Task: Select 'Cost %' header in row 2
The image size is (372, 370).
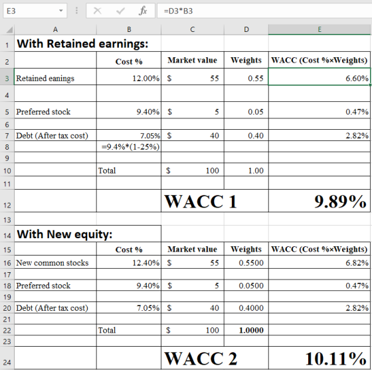Action: [129, 60]
